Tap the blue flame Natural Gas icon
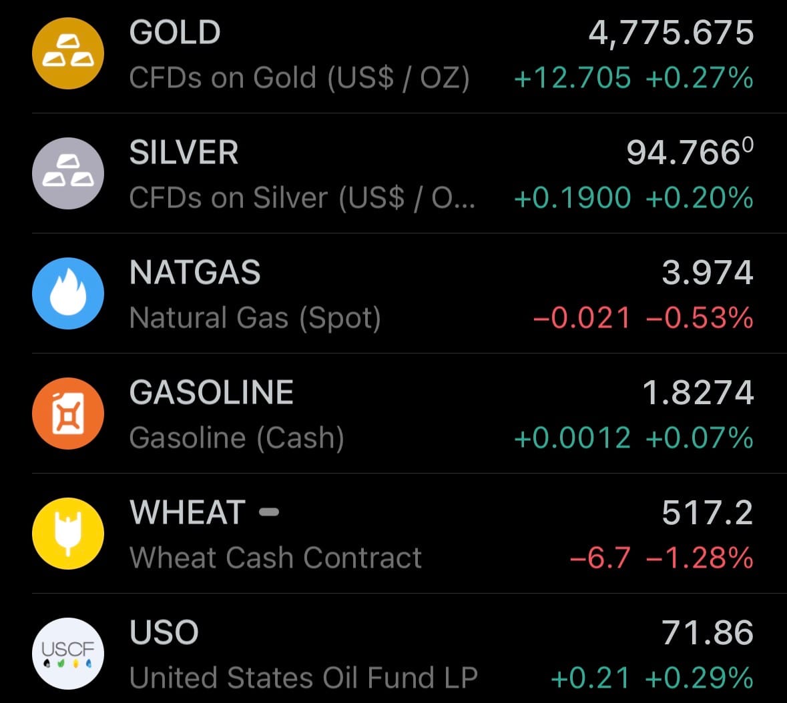 68,293
